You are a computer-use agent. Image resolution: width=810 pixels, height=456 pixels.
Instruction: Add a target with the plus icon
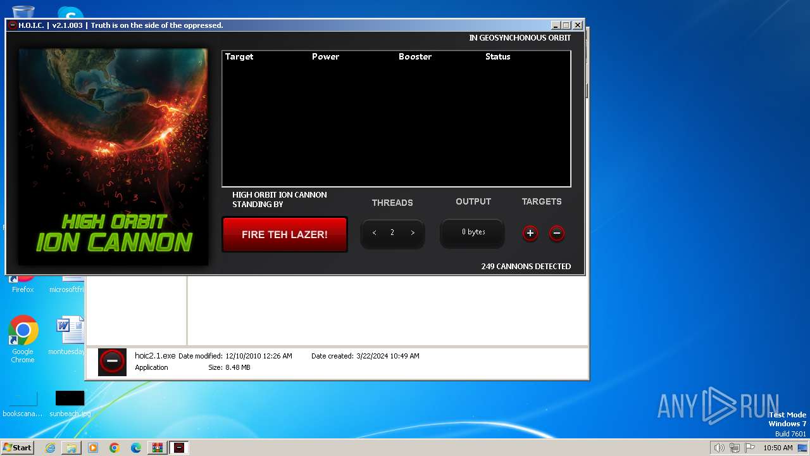(x=530, y=233)
